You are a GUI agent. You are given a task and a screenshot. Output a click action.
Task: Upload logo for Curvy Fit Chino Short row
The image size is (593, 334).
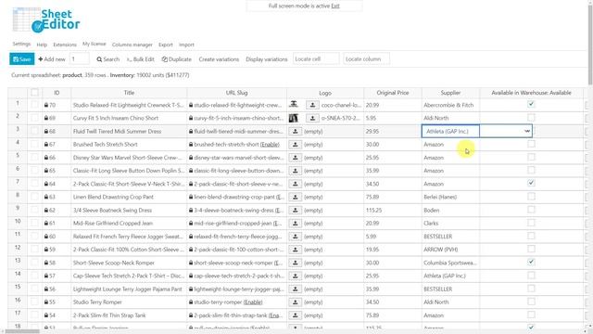[x=312, y=118]
